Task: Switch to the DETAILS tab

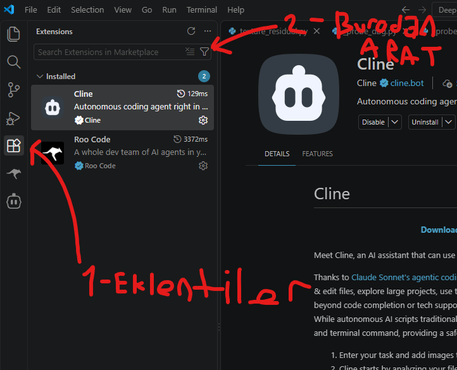Action: pos(277,154)
